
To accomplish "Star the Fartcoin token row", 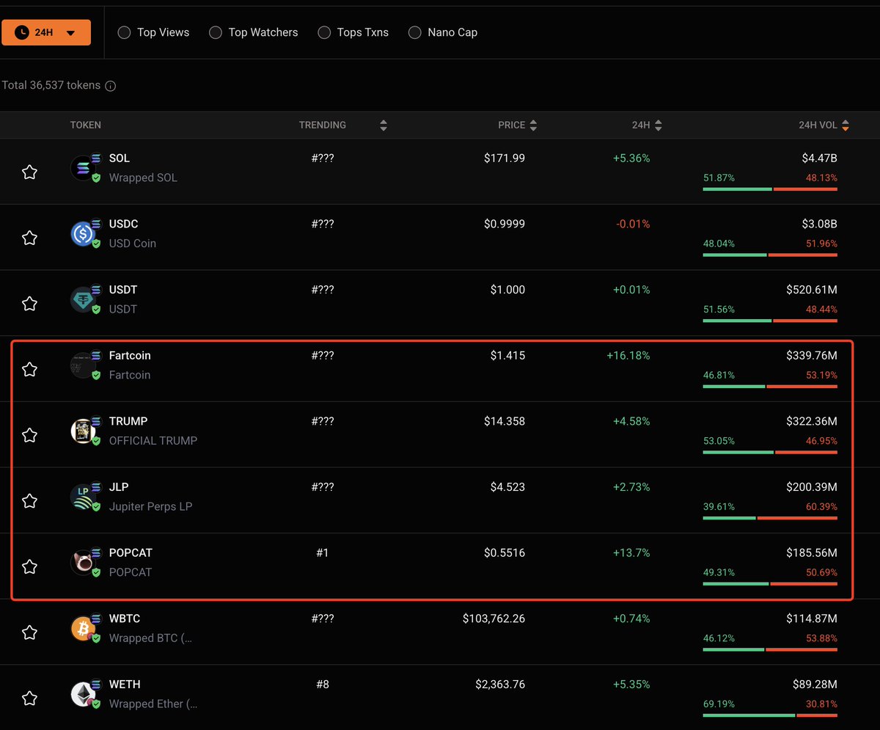I will click(29, 369).
